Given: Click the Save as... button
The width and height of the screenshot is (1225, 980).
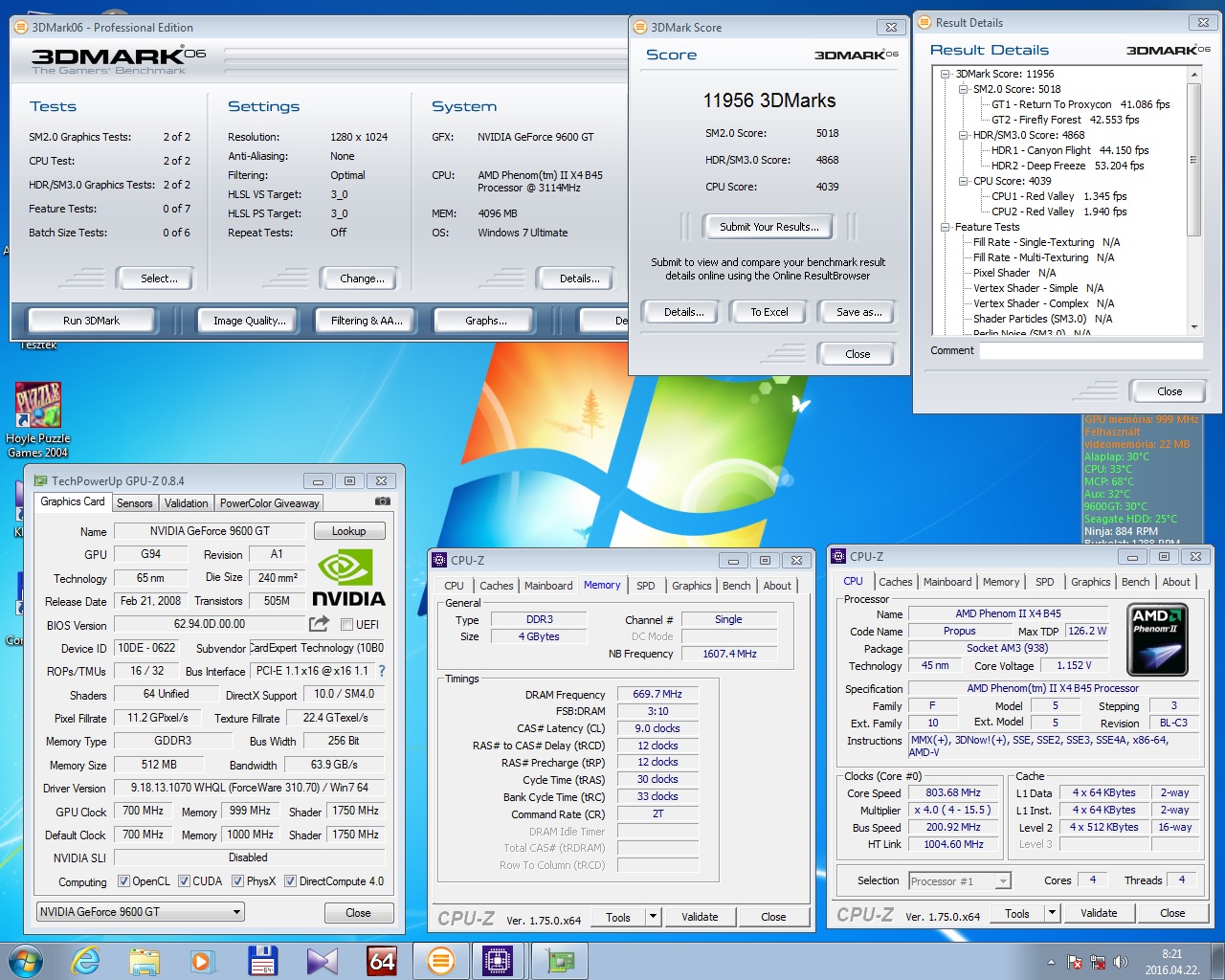Looking at the screenshot, I should (858, 312).
